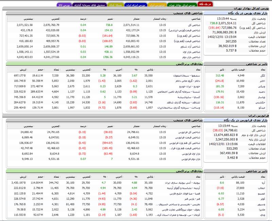This screenshot has height=221, width=272.
Task: Open 'خودرو - ایران خودرو' stock page
Action: click(191, 86)
